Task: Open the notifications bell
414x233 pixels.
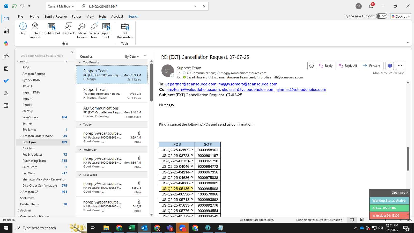Action: coord(371,6)
